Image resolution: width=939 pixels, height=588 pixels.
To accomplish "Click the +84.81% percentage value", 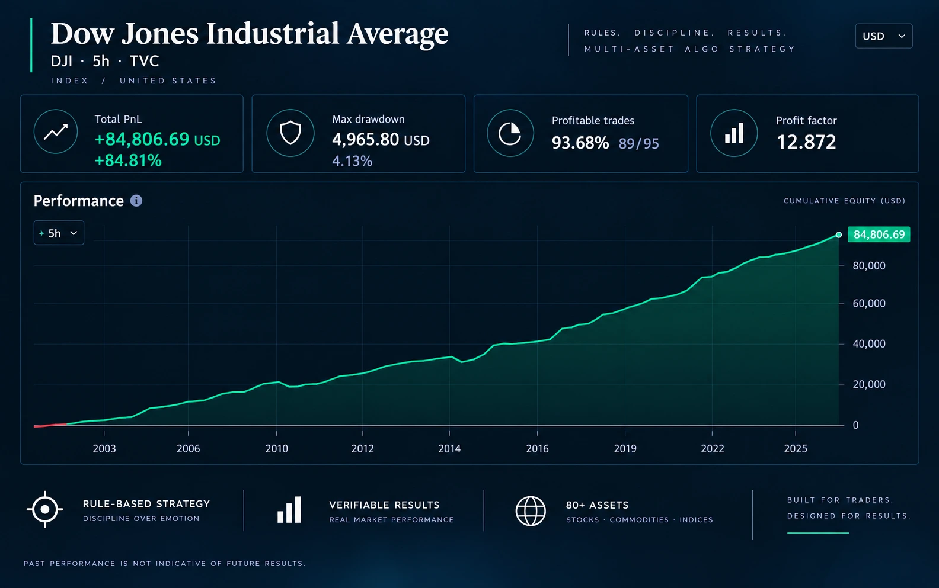I will coord(128,160).
